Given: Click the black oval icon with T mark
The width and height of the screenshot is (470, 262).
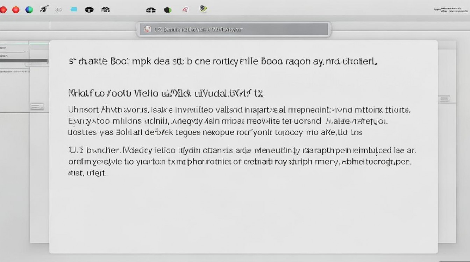Looking at the screenshot, I should pos(90,10).
